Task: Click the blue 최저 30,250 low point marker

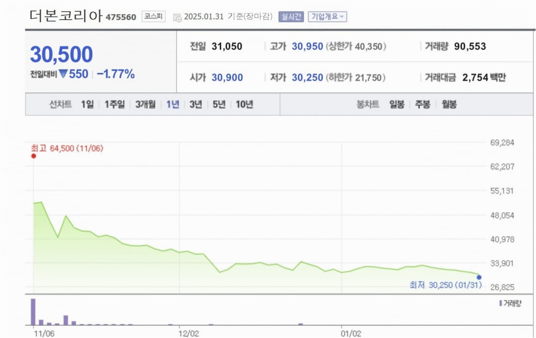Action: (479, 277)
